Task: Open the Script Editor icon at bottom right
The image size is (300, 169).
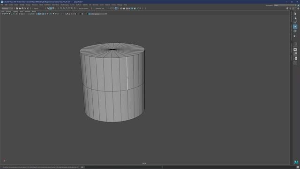Action: (298, 167)
